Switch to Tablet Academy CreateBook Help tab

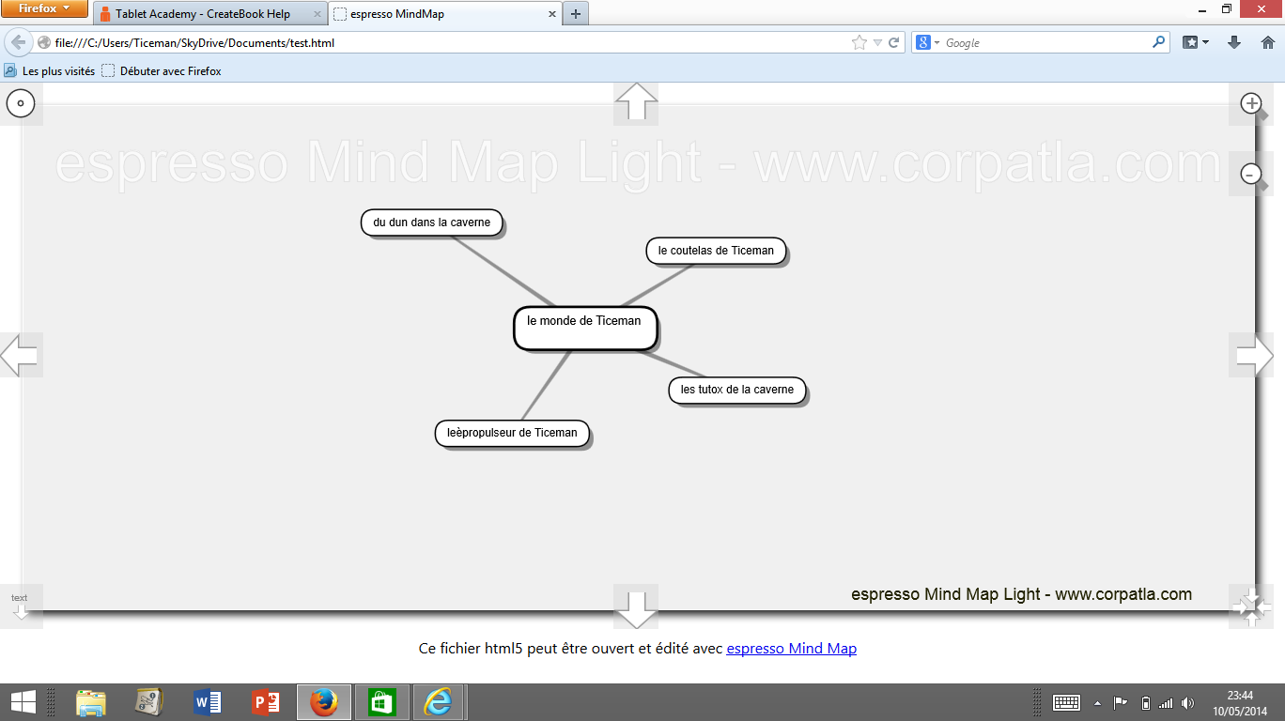tap(202, 14)
